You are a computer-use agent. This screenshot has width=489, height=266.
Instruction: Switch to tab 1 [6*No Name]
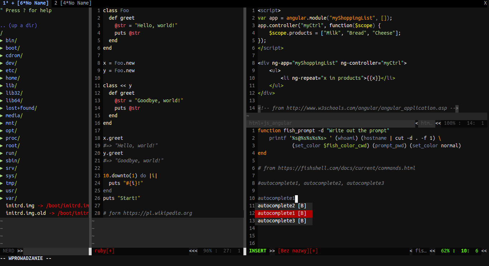[26, 3]
